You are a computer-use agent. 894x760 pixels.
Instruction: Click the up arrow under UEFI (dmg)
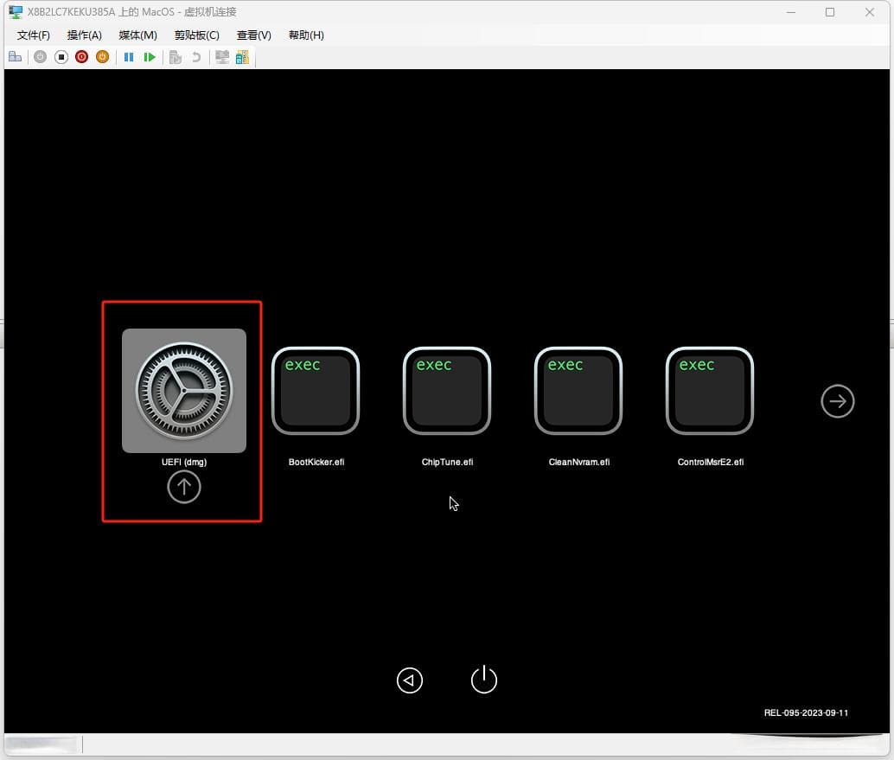pos(183,487)
